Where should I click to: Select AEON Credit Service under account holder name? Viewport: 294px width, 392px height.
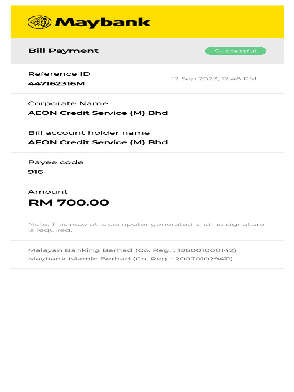coord(98,142)
